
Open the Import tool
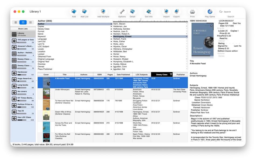166,11
